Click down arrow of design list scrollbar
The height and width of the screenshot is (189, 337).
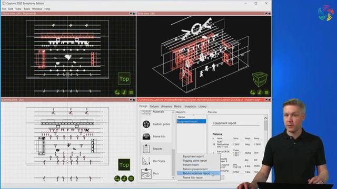tap(173, 178)
